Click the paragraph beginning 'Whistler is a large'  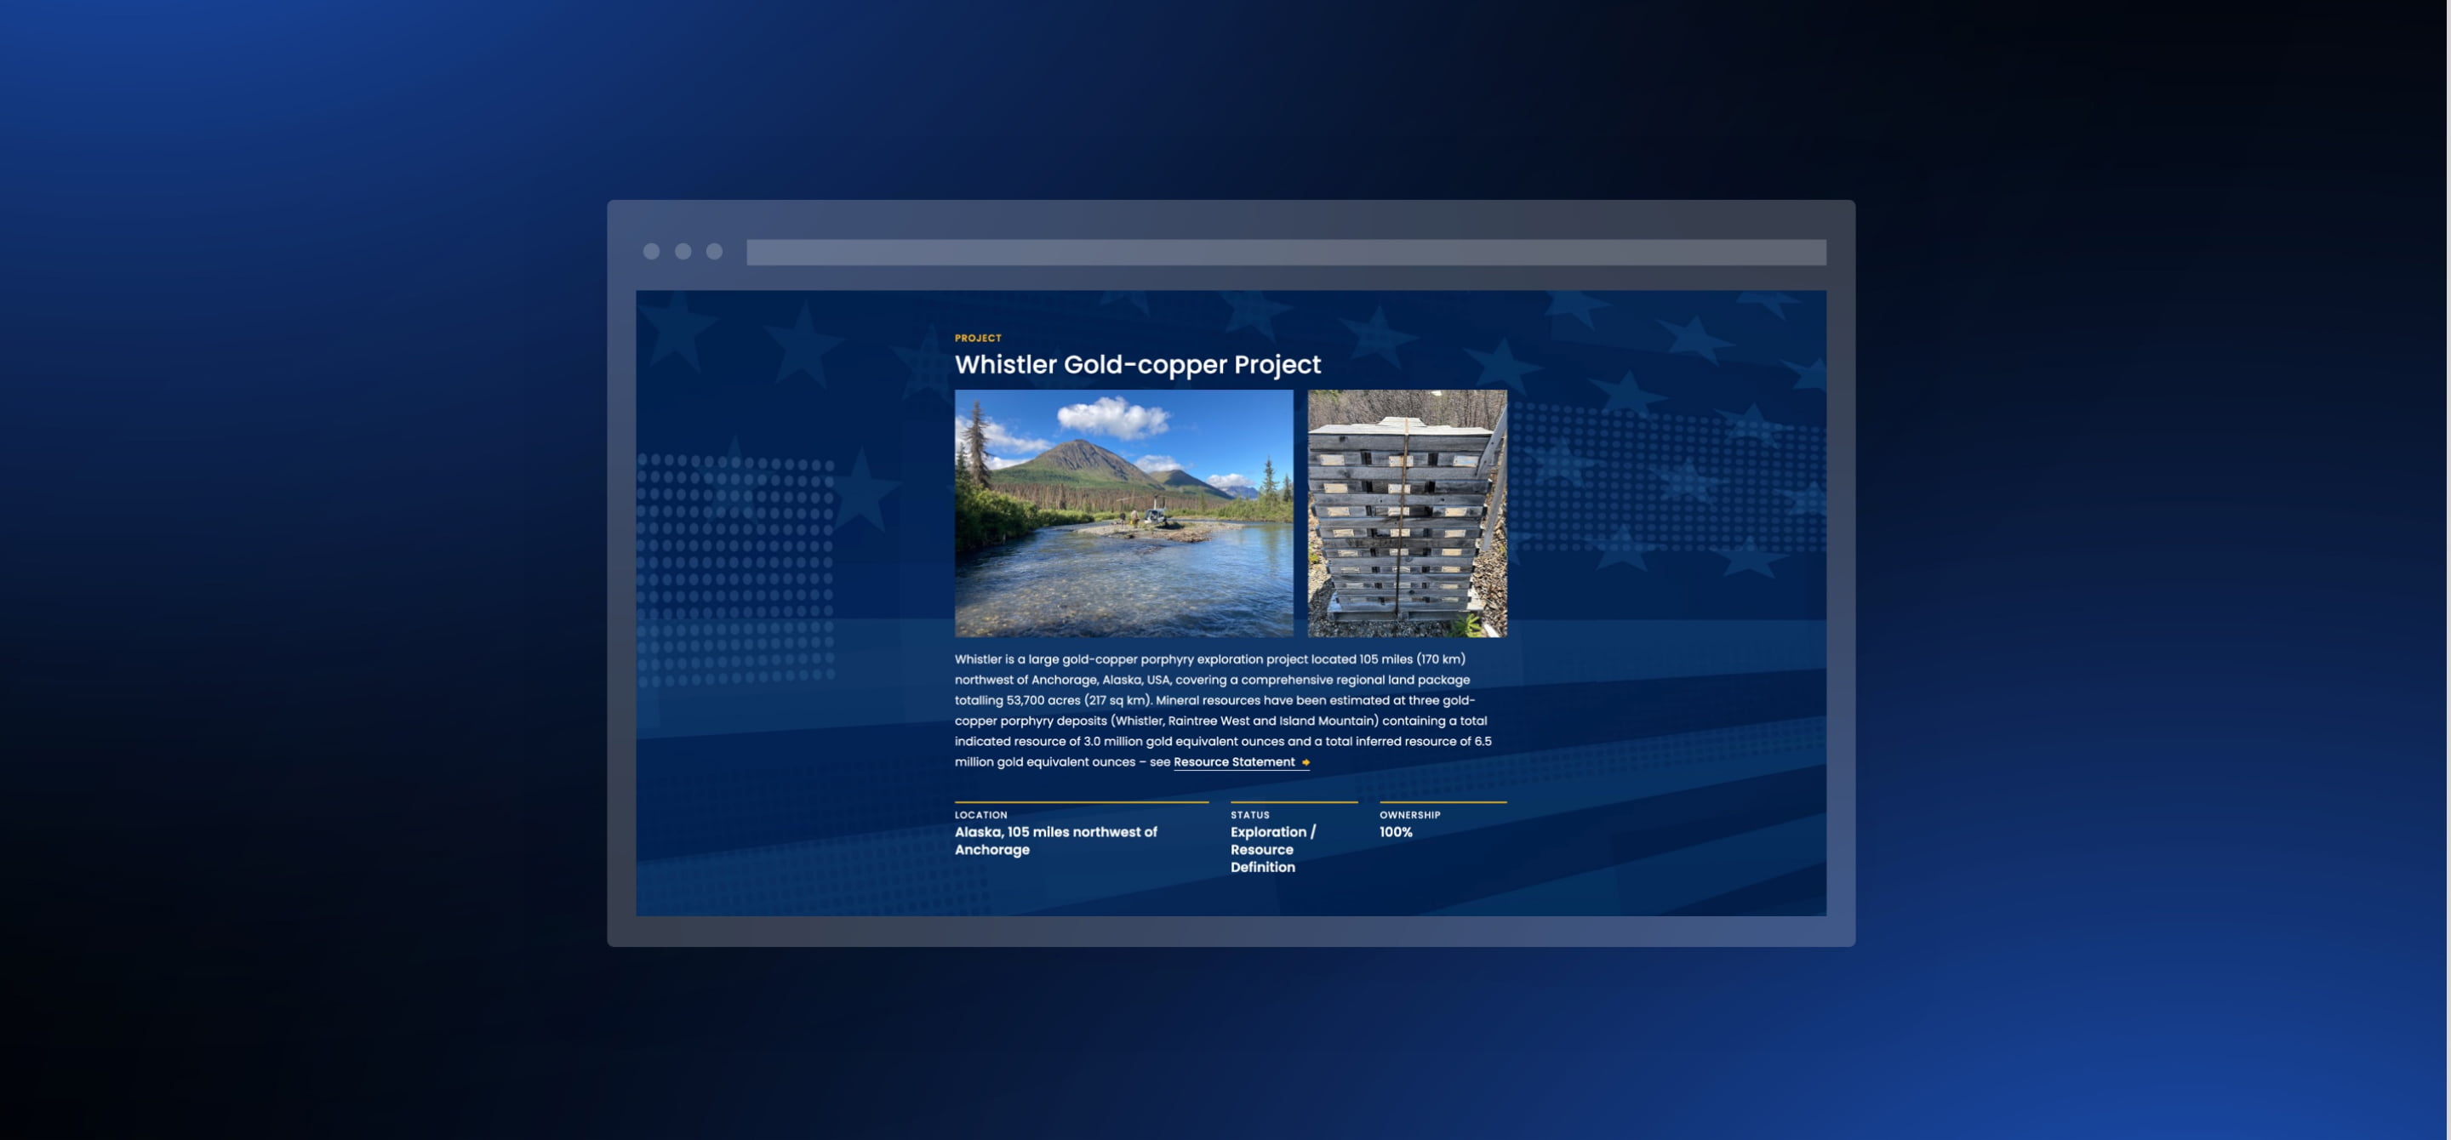(1223, 710)
